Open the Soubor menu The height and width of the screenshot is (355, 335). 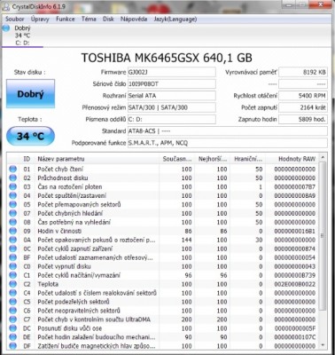[x=15, y=19]
